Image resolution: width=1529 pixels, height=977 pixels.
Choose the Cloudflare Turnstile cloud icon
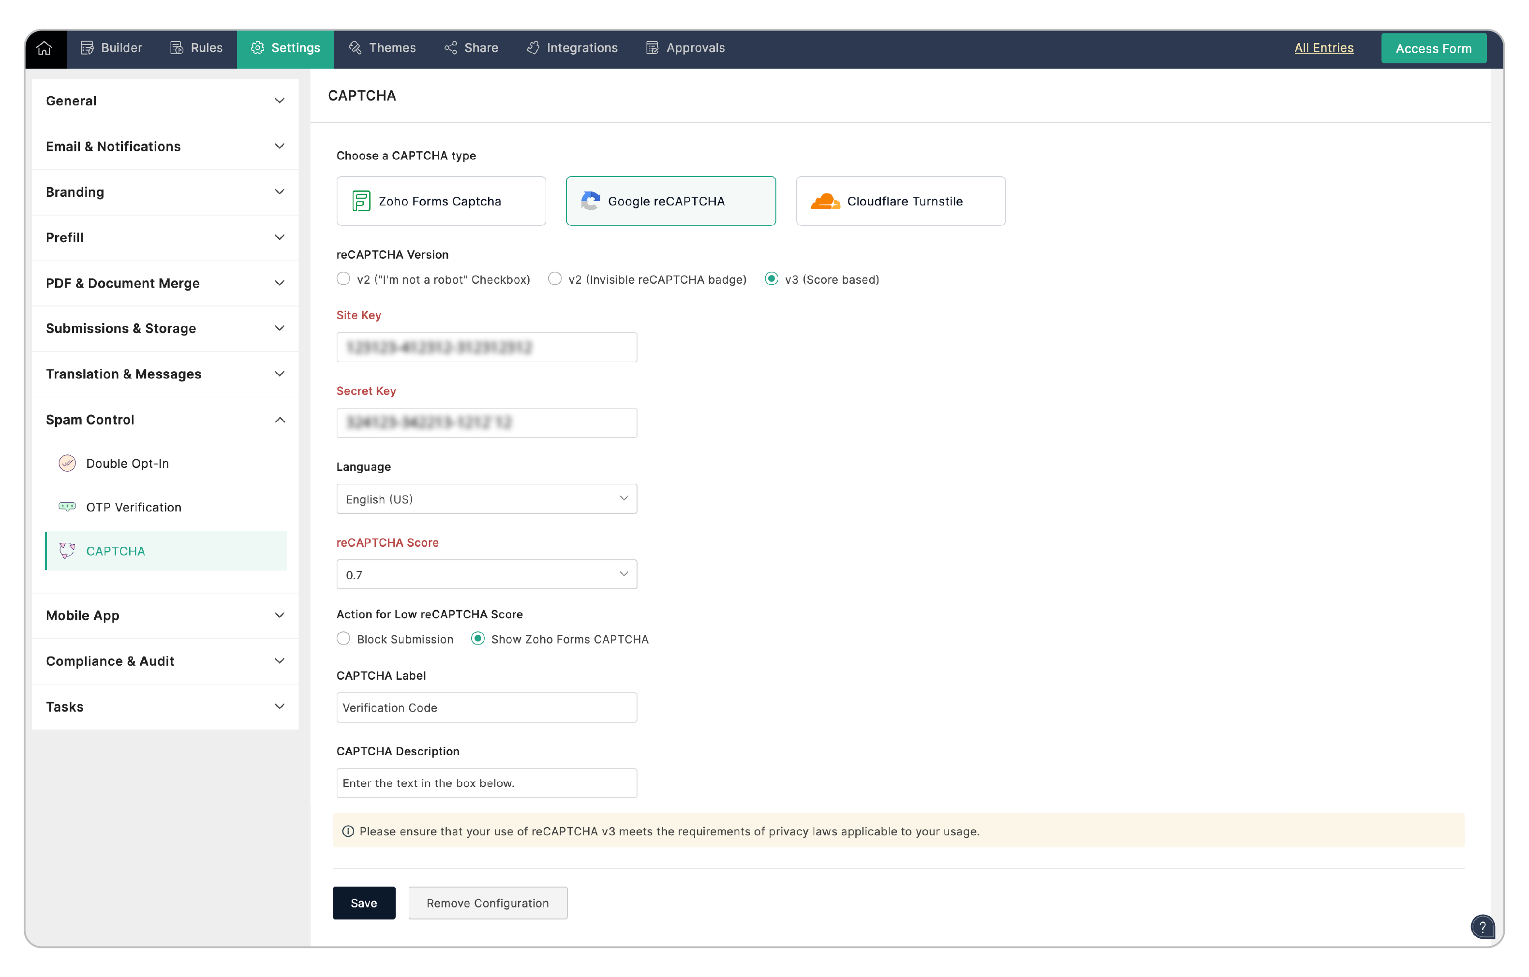(825, 201)
